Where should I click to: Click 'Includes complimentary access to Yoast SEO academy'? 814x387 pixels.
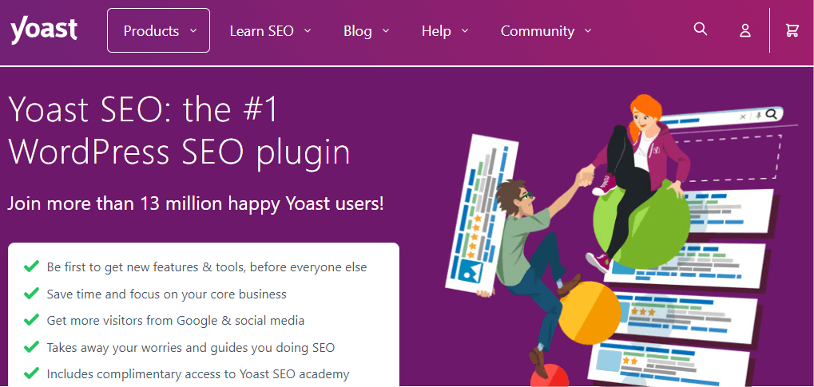(x=198, y=374)
